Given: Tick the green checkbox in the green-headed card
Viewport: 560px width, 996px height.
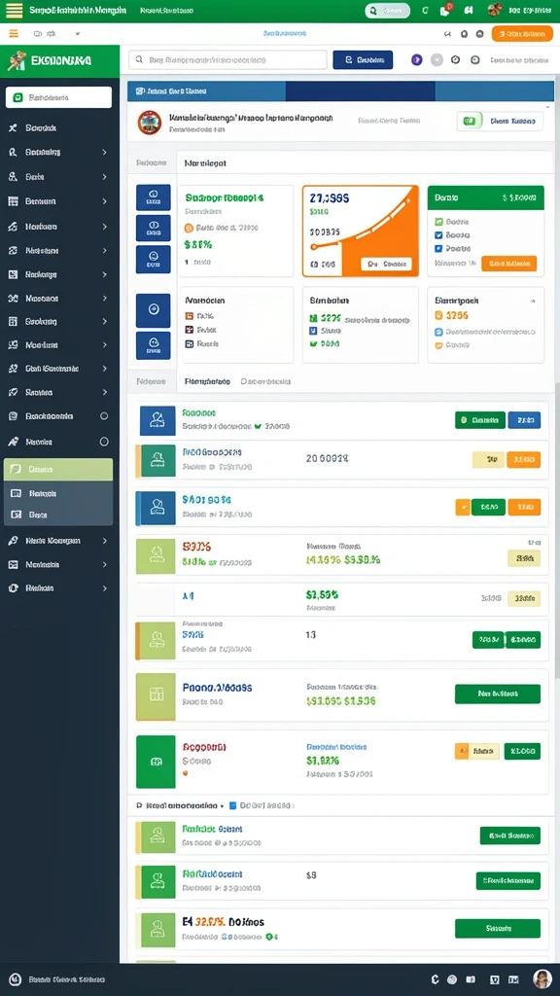Looking at the screenshot, I should (438, 222).
